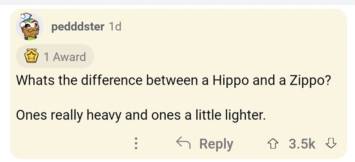Open pedddster's Snoo avatar

[x=29, y=26]
